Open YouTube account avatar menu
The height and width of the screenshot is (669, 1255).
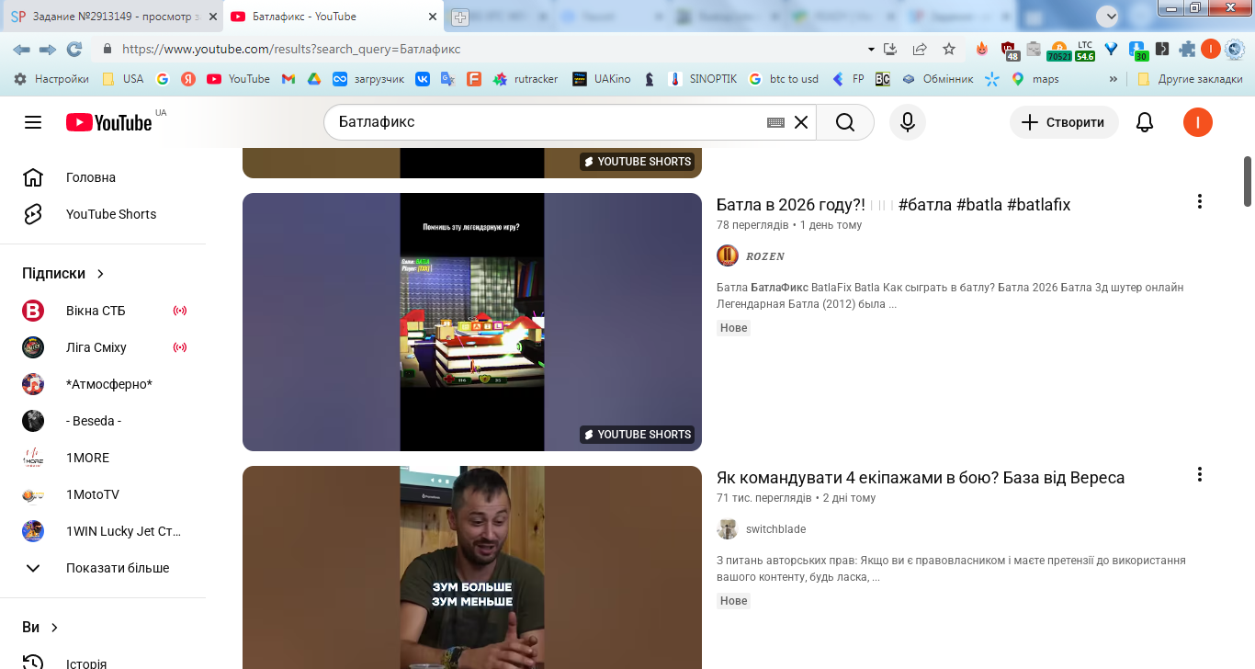[1198, 122]
